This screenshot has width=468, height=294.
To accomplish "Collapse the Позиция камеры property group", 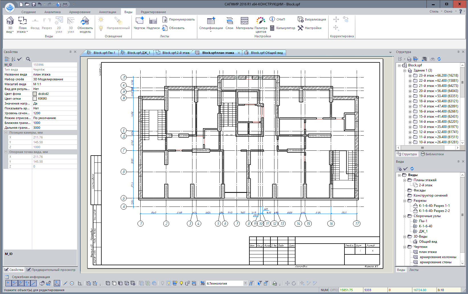I will pos(6,132).
